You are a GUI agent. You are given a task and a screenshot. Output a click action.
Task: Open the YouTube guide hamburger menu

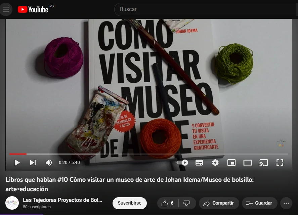[6, 9]
